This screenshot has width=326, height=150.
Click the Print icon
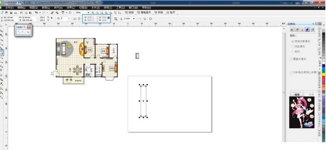[16, 13]
